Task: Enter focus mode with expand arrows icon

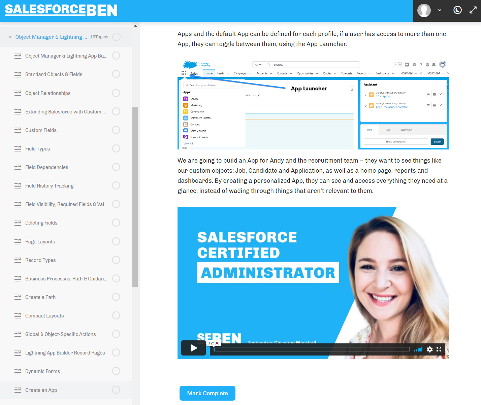Action: [x=473, y=10]
